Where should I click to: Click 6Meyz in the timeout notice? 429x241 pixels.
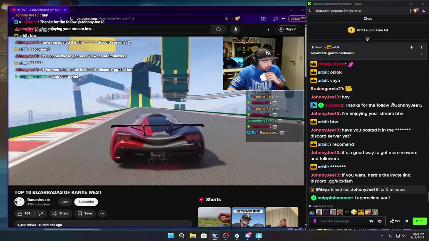click(x=322, y=189)
